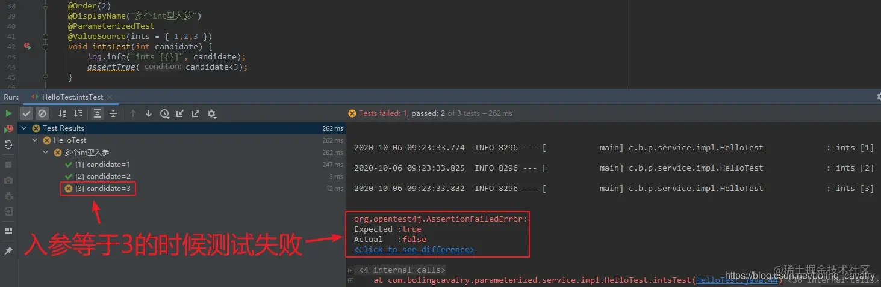The width and height of the screenshot is (881, 287).
Task: Sort tests by duration
Action: (x=78, y=113)
